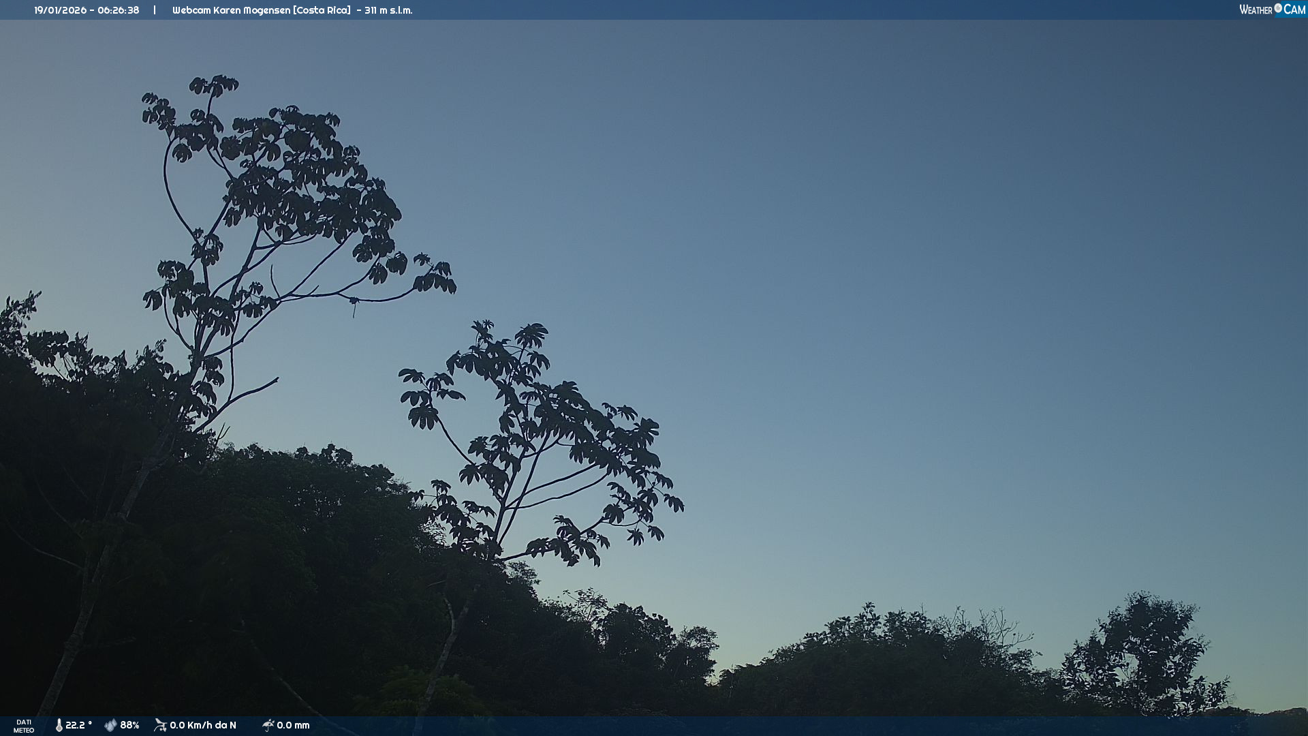Click the rain umbrella precipitation icon
The image size is (1308, 736).
[x=268, y=725]
